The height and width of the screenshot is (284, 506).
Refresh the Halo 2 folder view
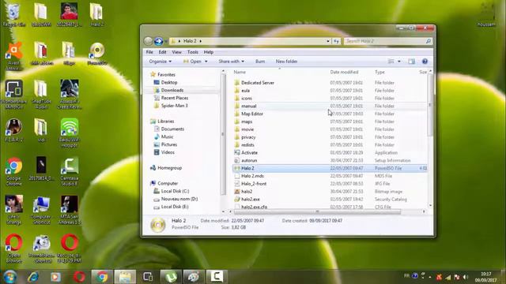(x=336, y=41)
